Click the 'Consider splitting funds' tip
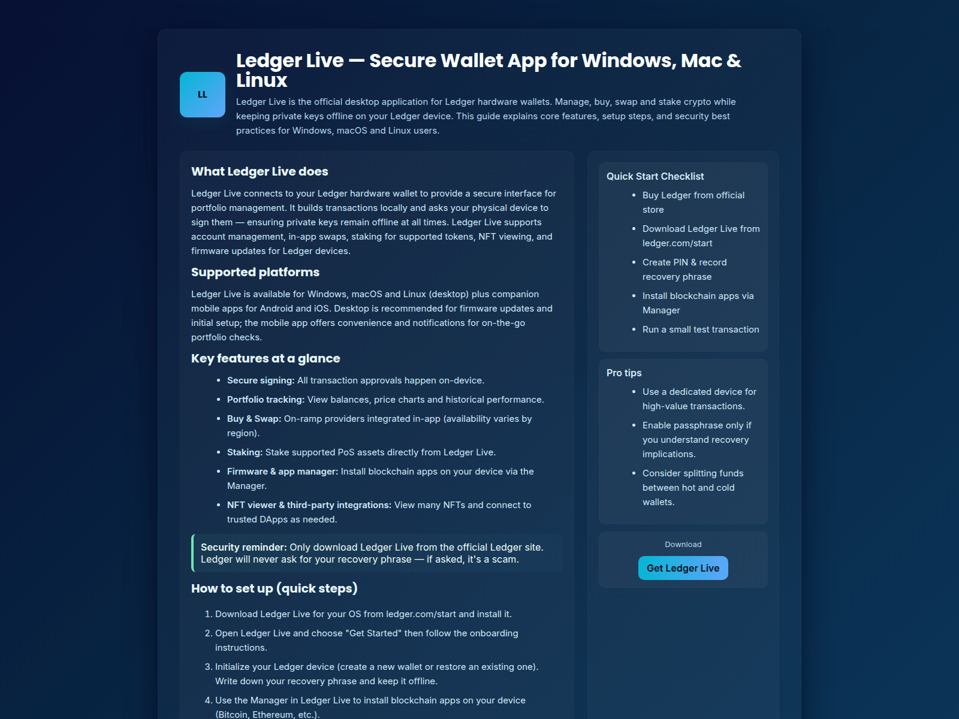959x719 pixels. 693,488
